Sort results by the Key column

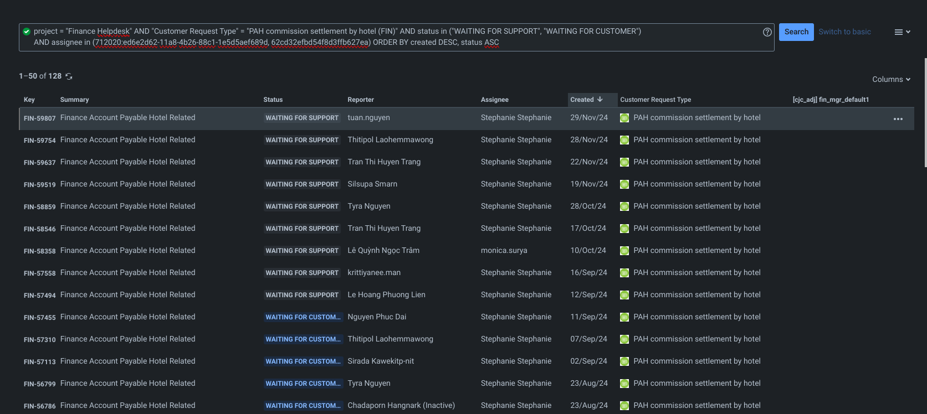(29, 100)
